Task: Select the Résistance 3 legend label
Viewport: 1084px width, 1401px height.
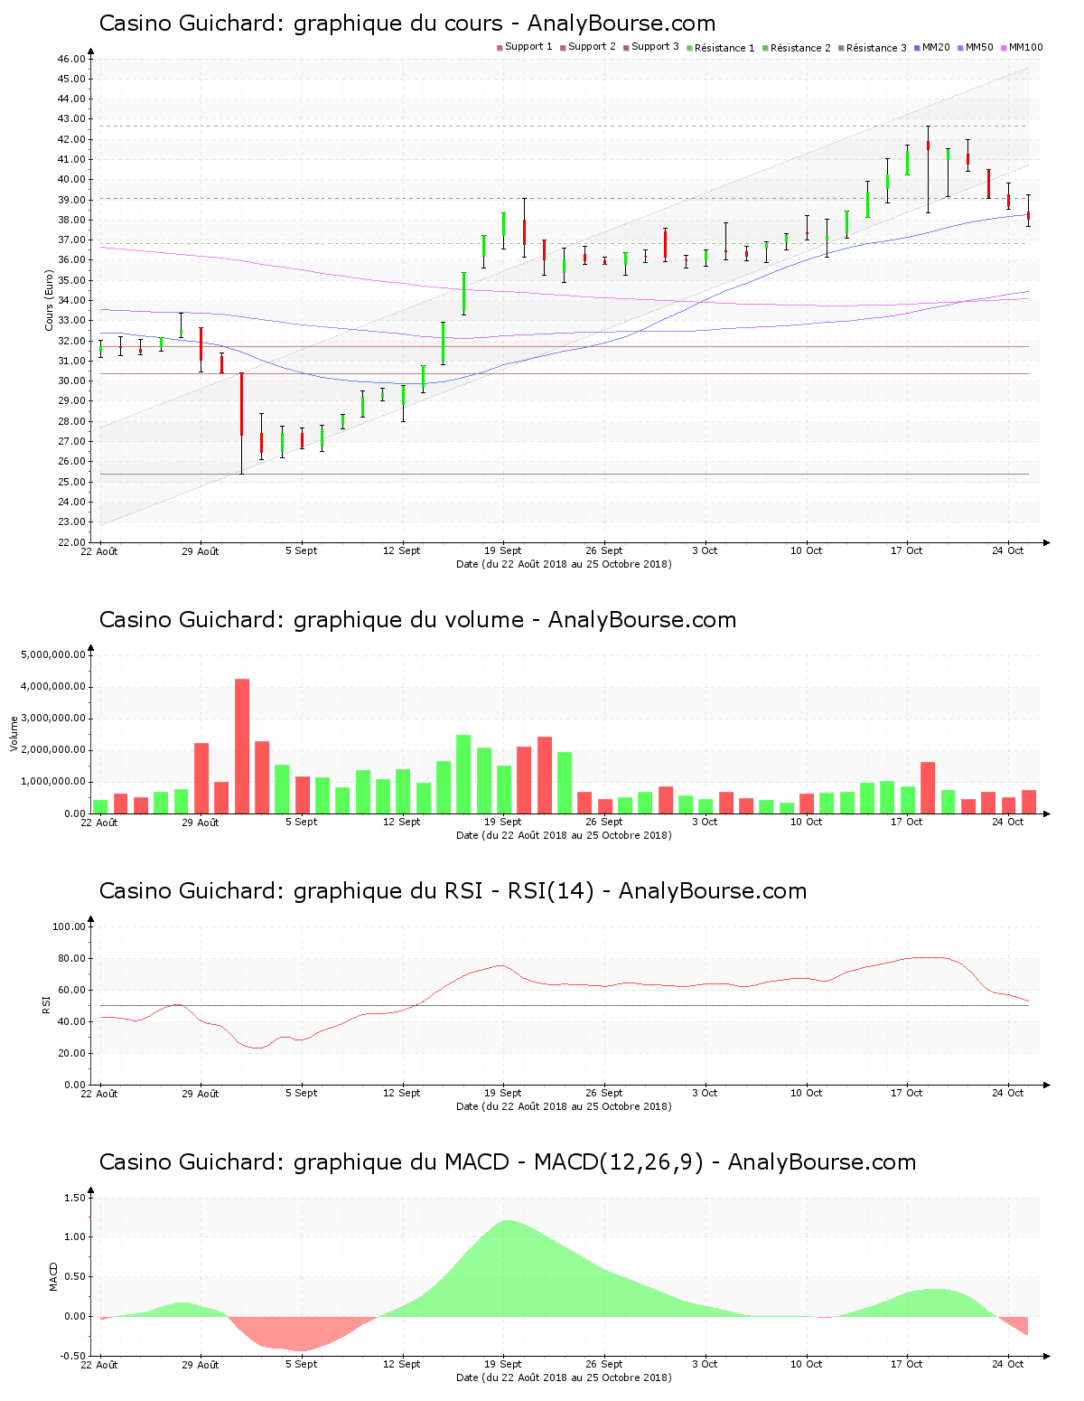Action: (x=876, y=48)
